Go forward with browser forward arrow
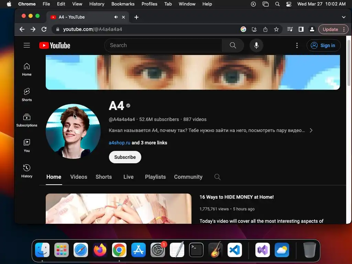This screenshot has height=264, width=352. pyautogui.click(x=33, y=29)
